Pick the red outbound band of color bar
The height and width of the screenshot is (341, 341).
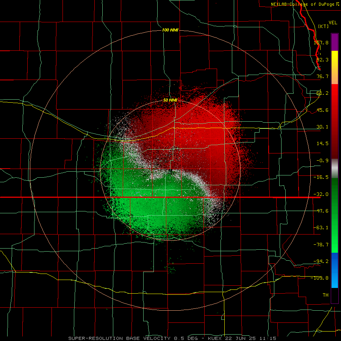click(x=335, y=121)
